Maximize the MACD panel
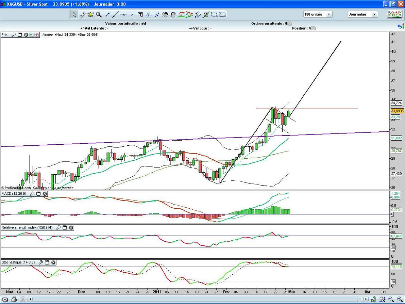The height and width of the screenshot is (304, 405). pos(38,194)
